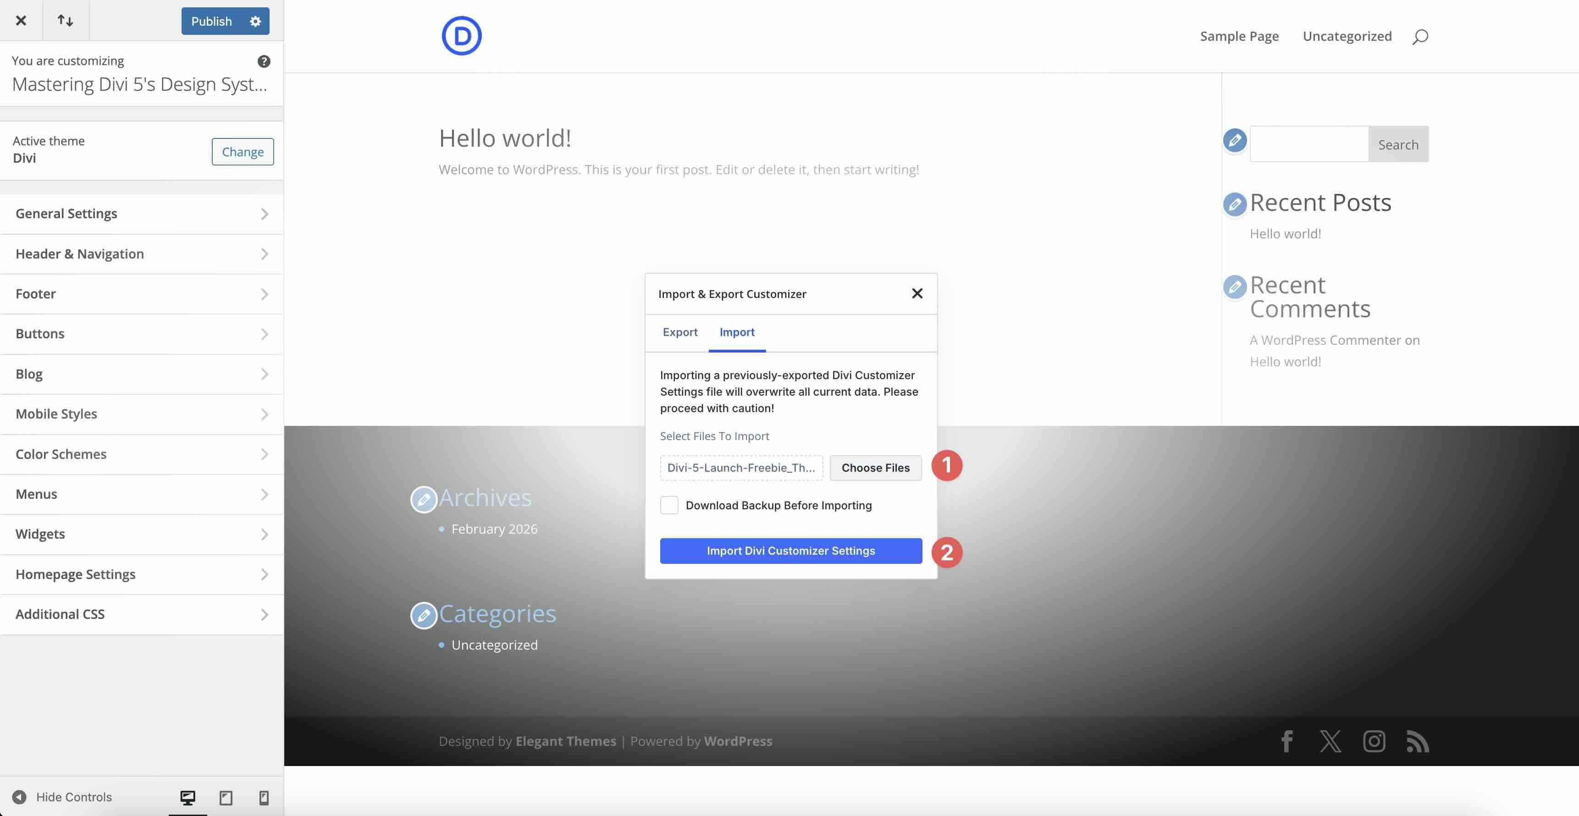Click the Choose Files button
The width and height of the screenshot is (1579, 816).
tap(875, 468)
